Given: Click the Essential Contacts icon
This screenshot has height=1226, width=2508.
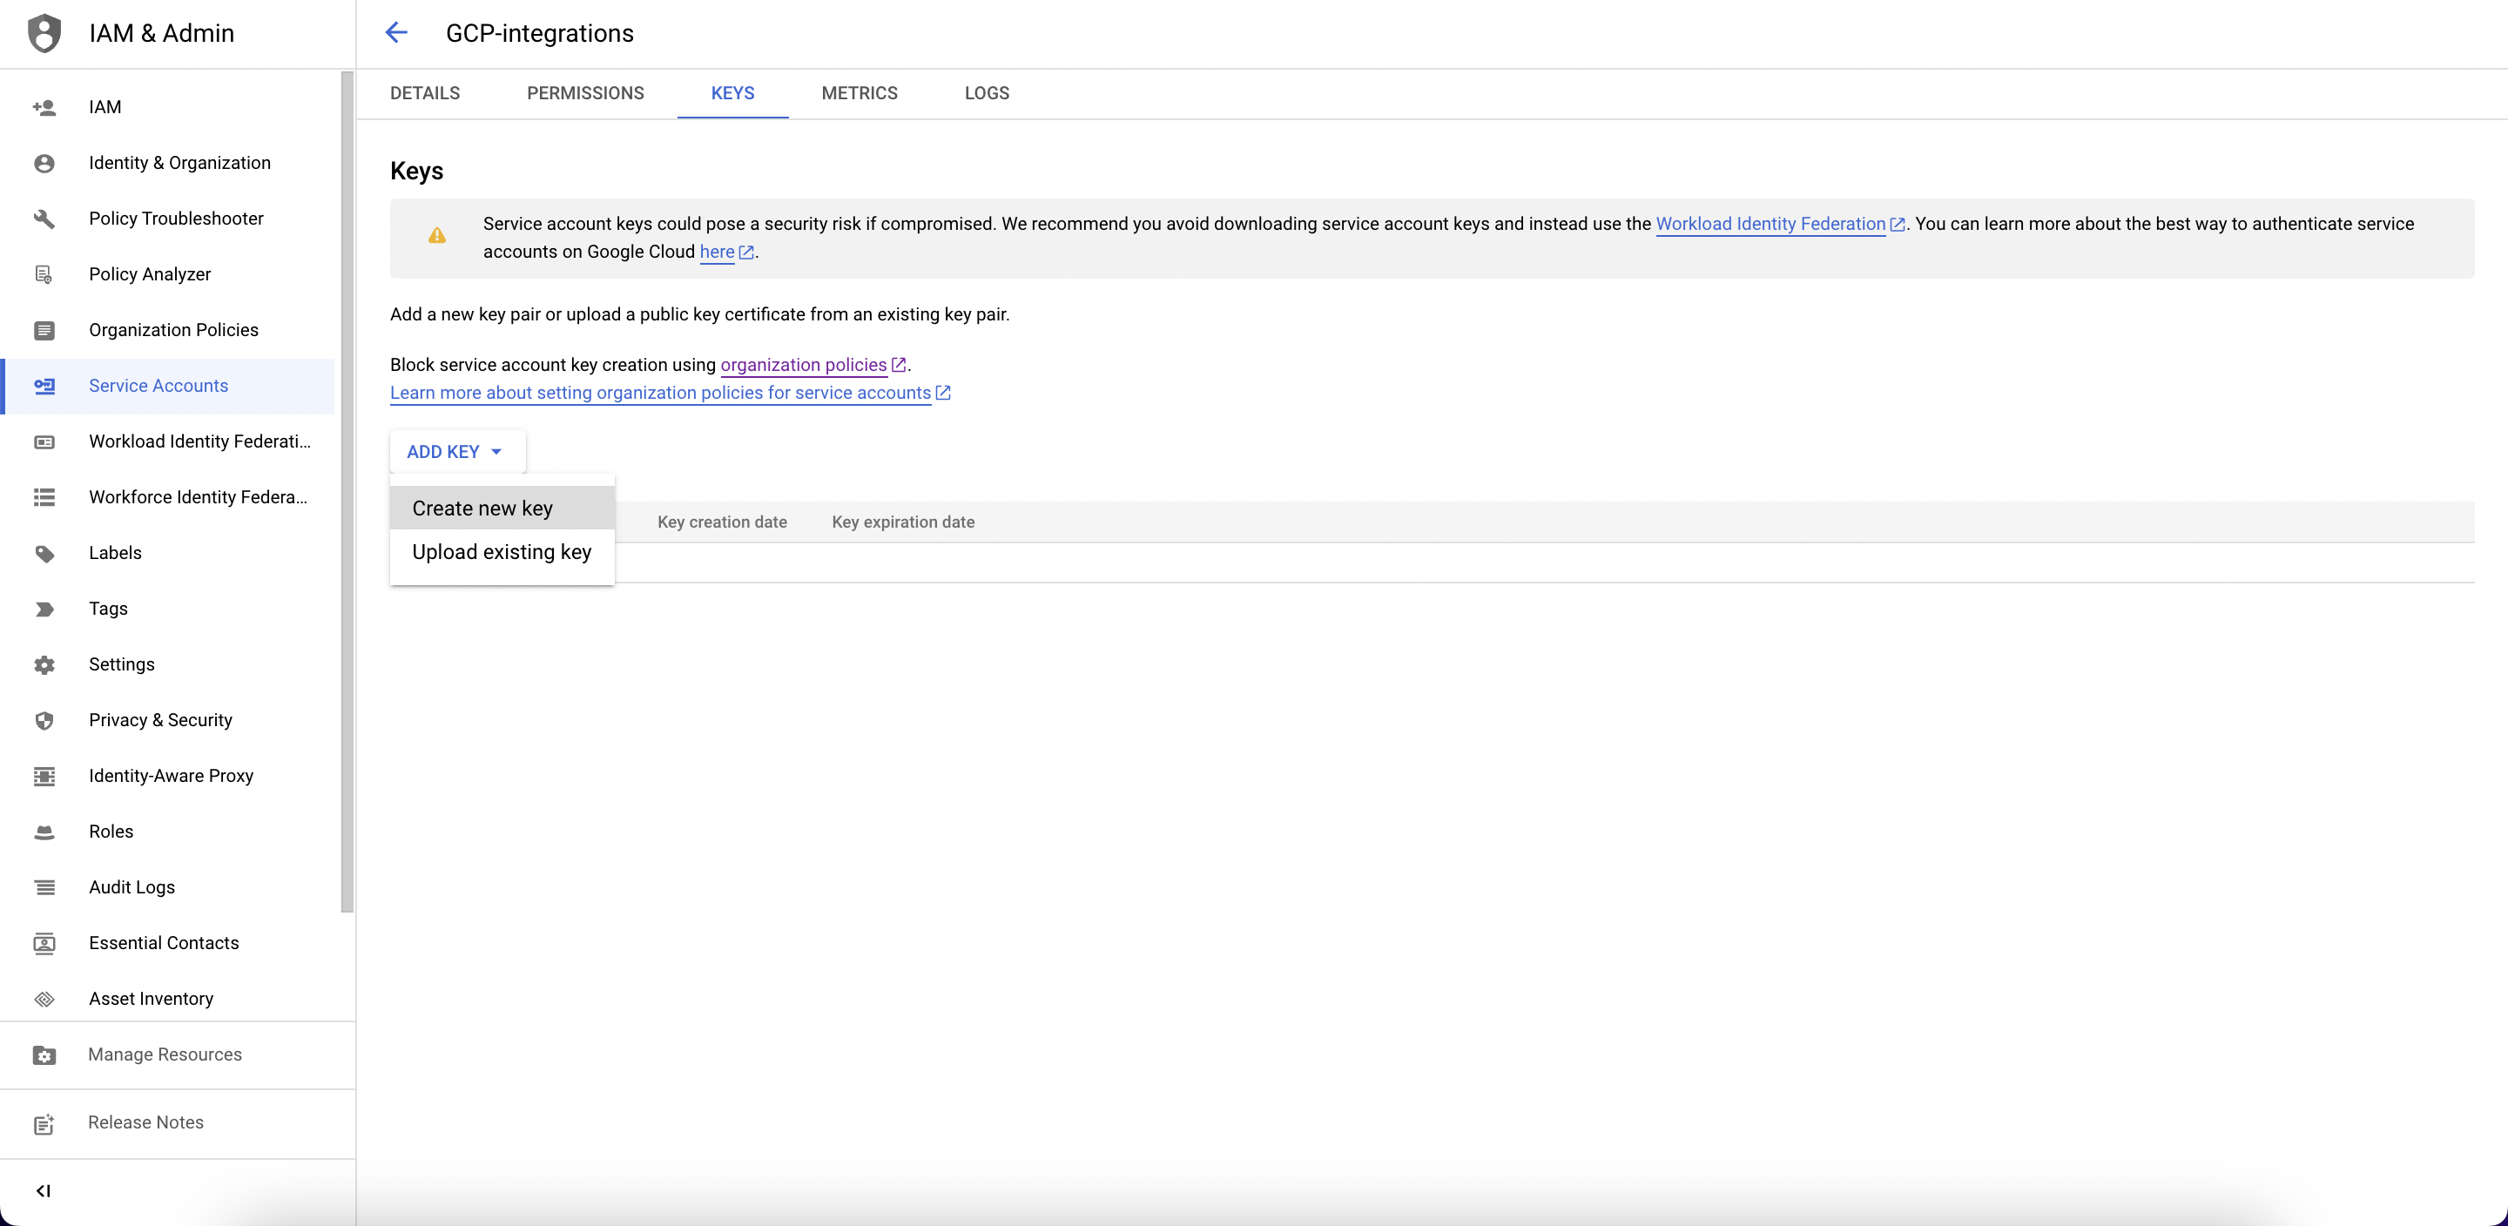Looking at the screenshot, I should tap(44, 944).
